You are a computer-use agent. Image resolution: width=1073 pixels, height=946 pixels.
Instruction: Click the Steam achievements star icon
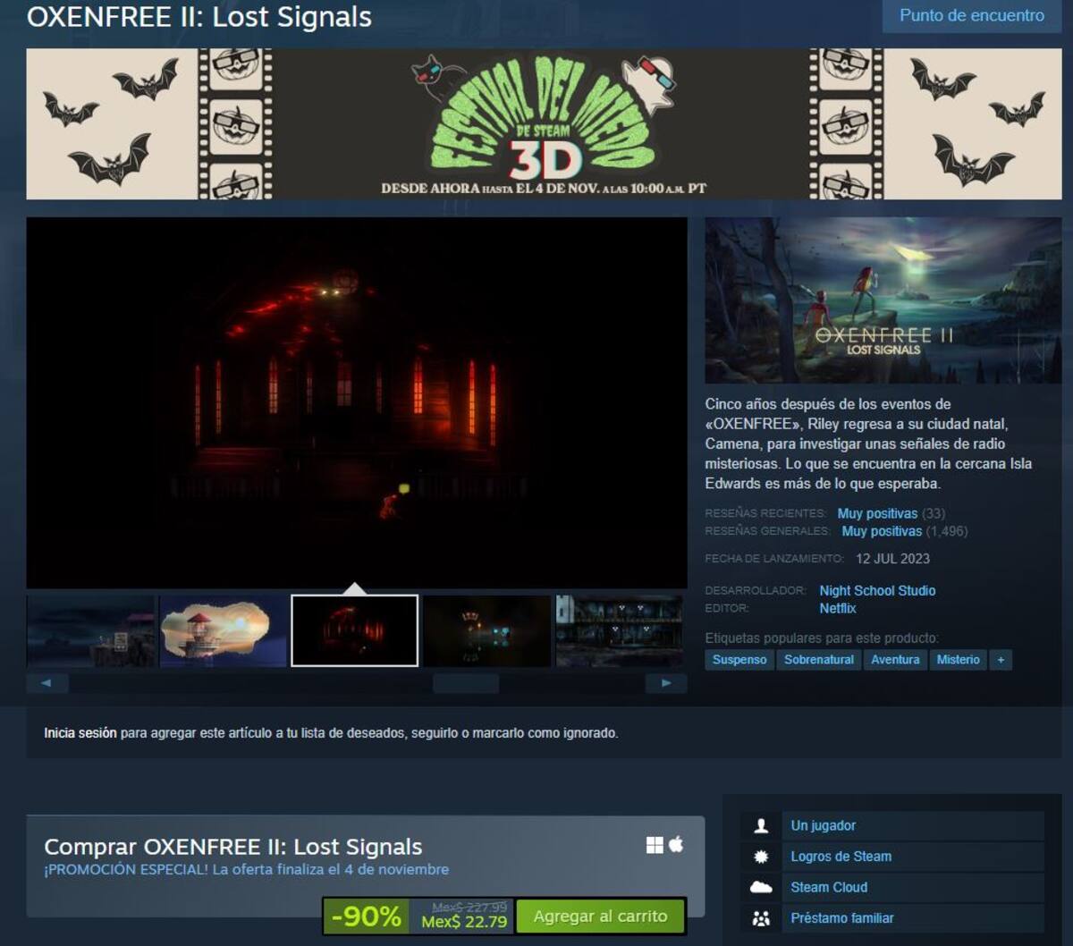coord(762,857)
